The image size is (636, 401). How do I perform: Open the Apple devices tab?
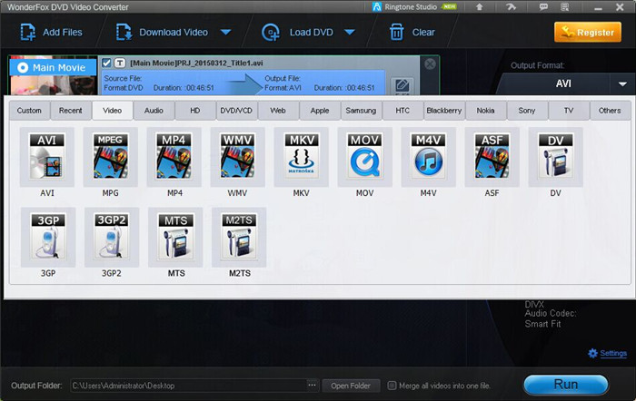click(x=320, y=111)
